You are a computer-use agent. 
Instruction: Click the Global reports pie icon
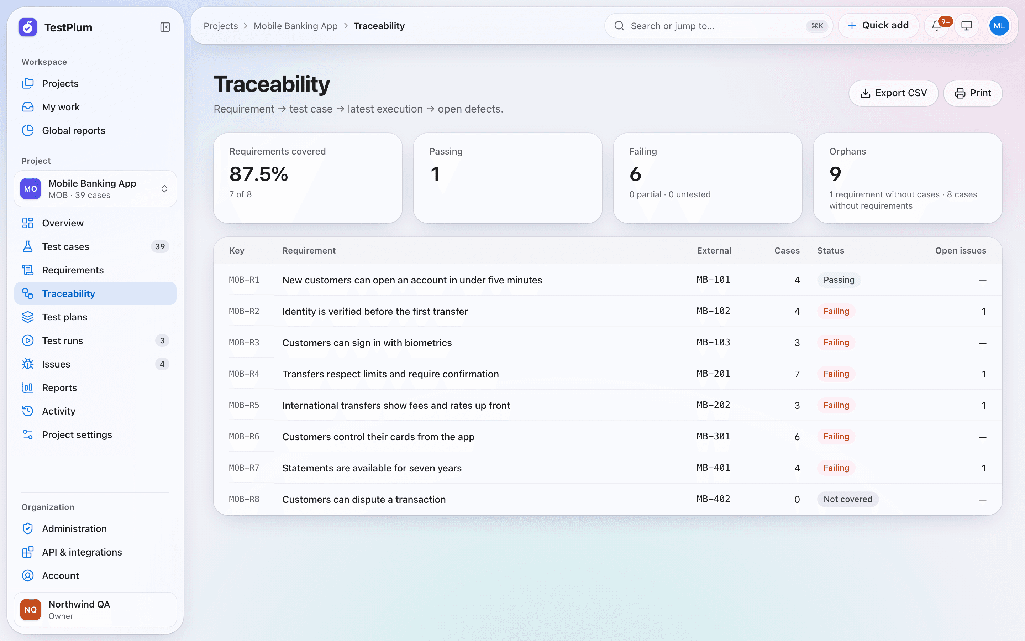[28, 131]
